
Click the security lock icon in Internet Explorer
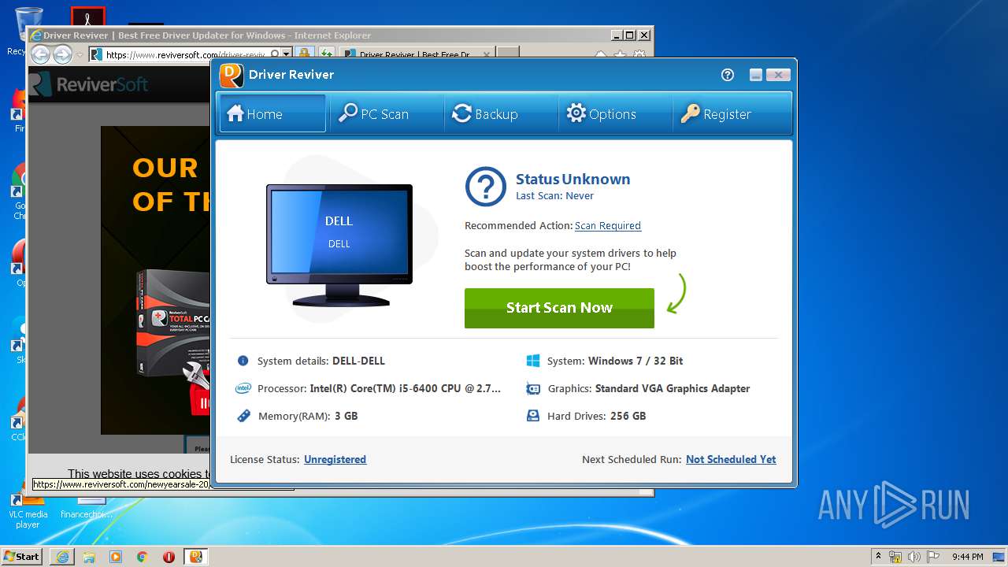[305, 54]
